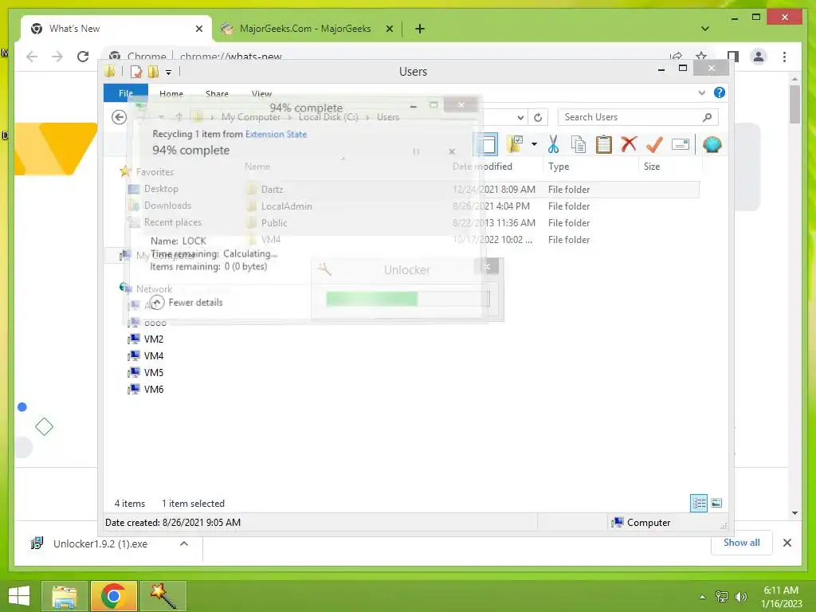Image resolution: width=816 pixels, height=612 pixels.
Task: Pause the recycling progress operation
Action: point(416,151)
